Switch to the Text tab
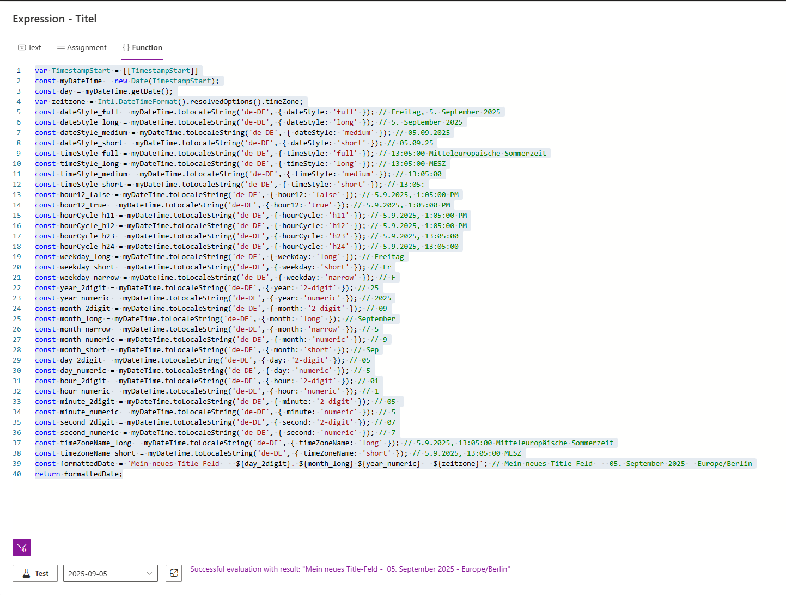The height and width of the screenshot is (595, 786). [29, 47]
